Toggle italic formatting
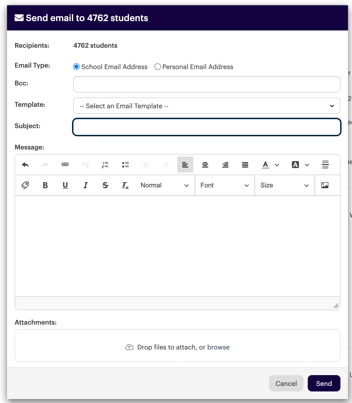The image size is (352, 403). (85, 185)
